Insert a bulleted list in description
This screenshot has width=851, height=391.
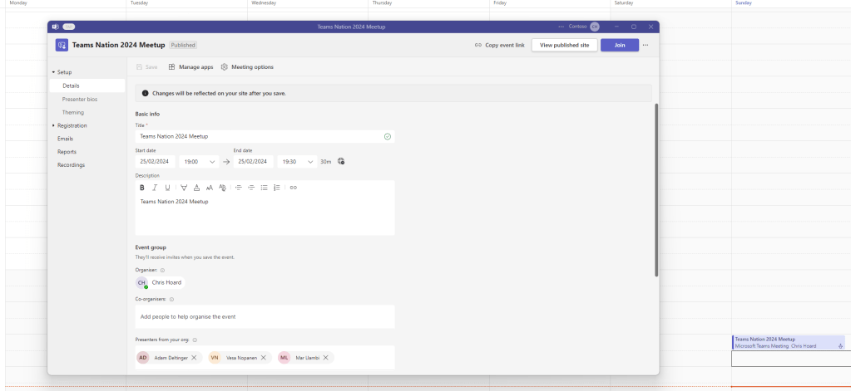[264, 188]
